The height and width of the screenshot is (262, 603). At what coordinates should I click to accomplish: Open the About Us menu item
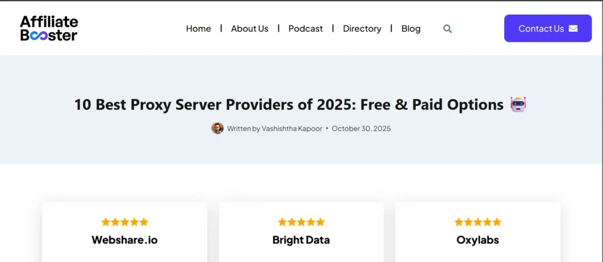(x=250, y=29)
